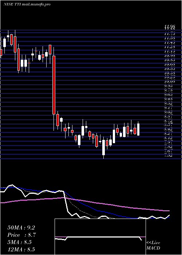Click the purple 50MA line

[x=84, y=201]
